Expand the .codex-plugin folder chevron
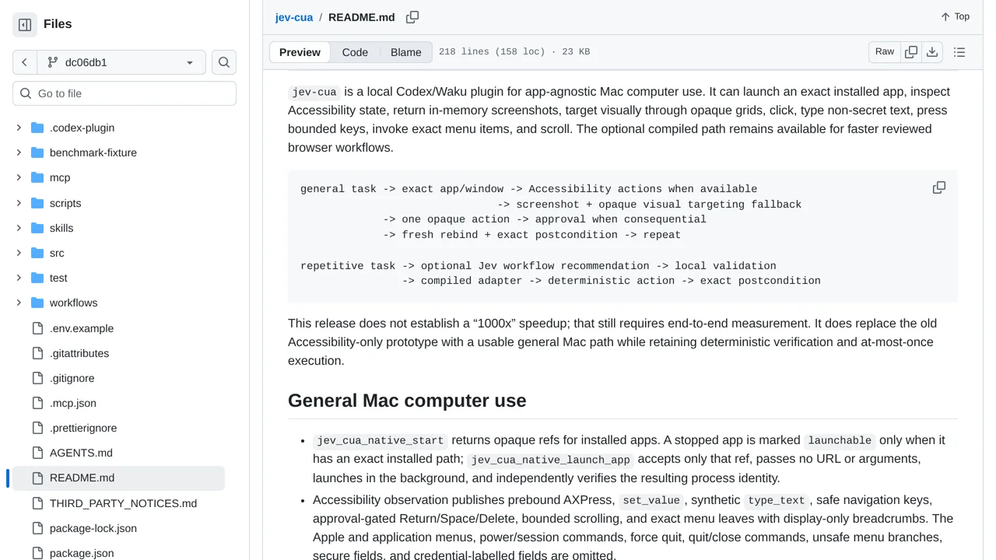The width and height of the screenshot is (996, 560). 19,128
